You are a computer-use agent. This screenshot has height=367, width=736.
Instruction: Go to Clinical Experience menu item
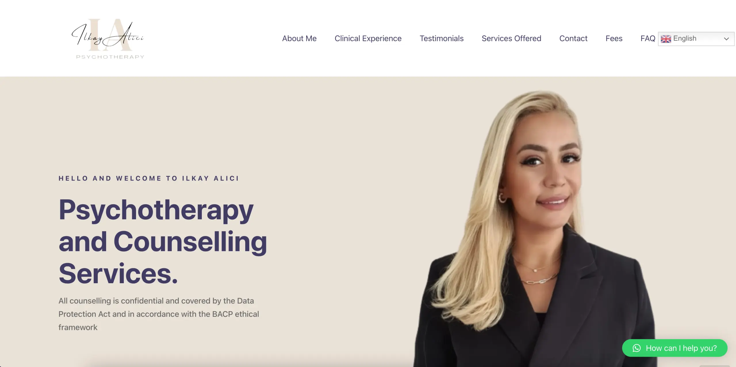(368, 38)
